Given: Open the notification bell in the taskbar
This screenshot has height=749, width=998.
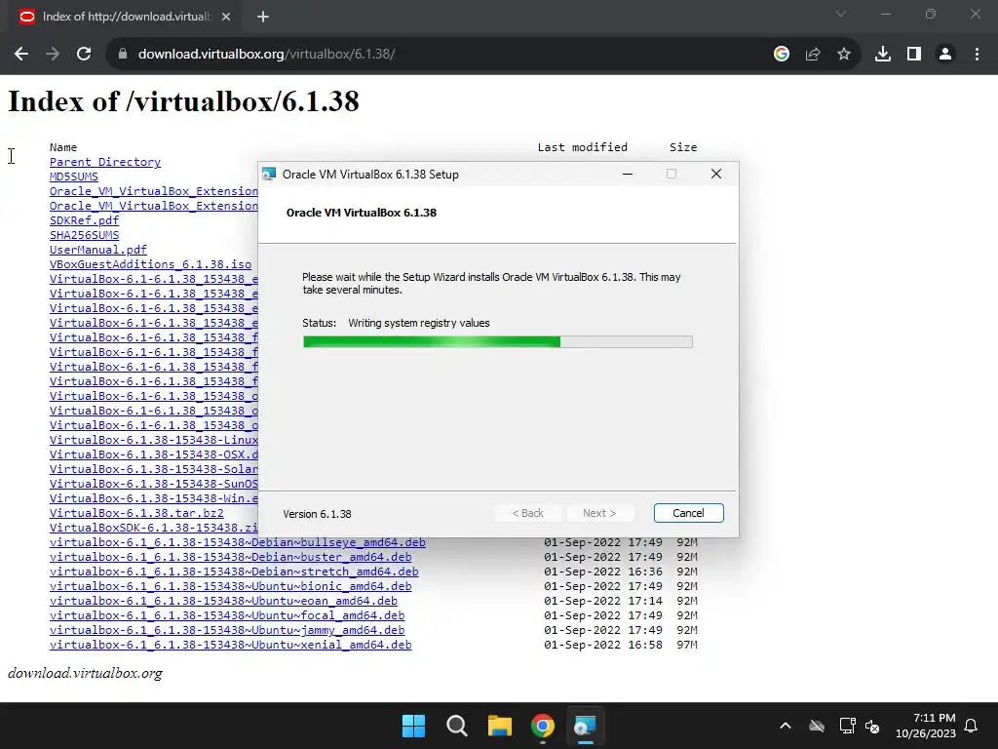Looking at the screenshot, I should (972, 726).
